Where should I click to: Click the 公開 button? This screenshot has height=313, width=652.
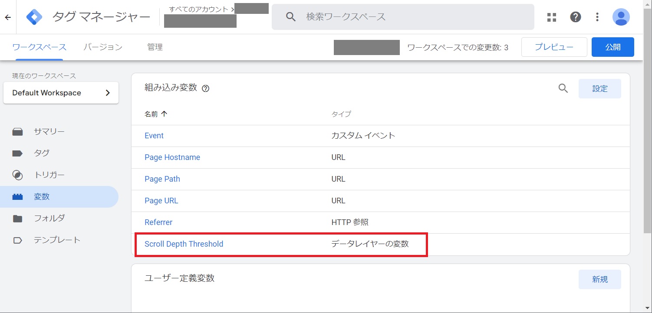coord(613,47)
